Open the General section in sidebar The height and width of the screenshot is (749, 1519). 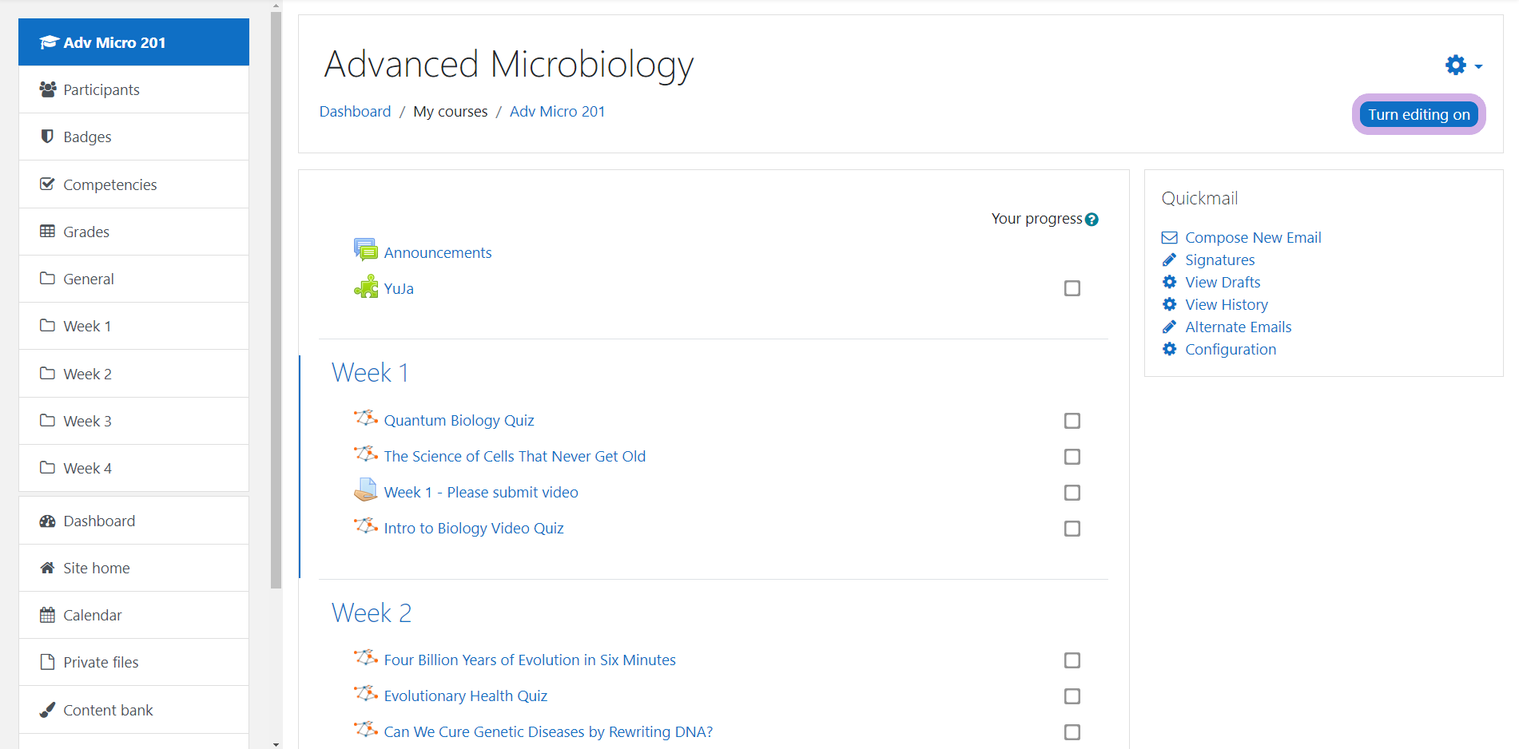(x=88, y=279)
